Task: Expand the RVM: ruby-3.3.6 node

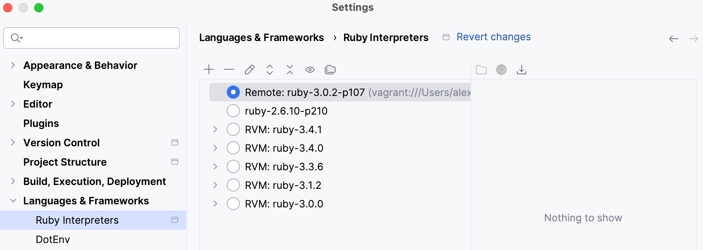Action: click(215, 166)
